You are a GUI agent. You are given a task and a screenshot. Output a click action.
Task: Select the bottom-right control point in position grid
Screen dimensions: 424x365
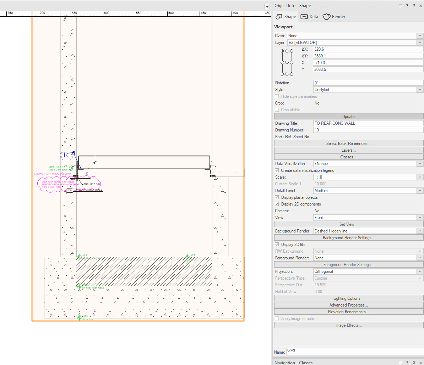(292, 74)
